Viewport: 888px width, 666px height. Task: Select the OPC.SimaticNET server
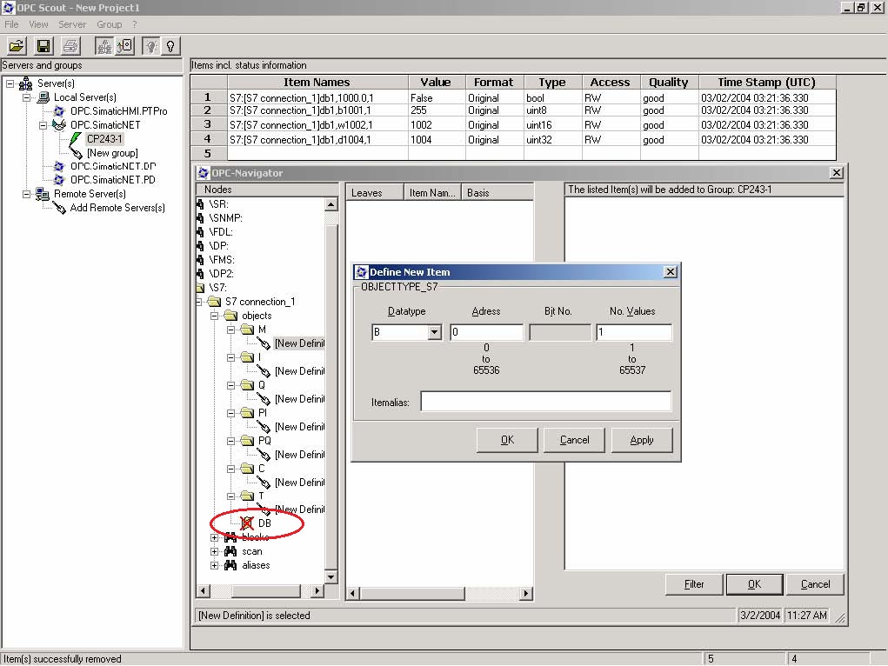point(105,124)
